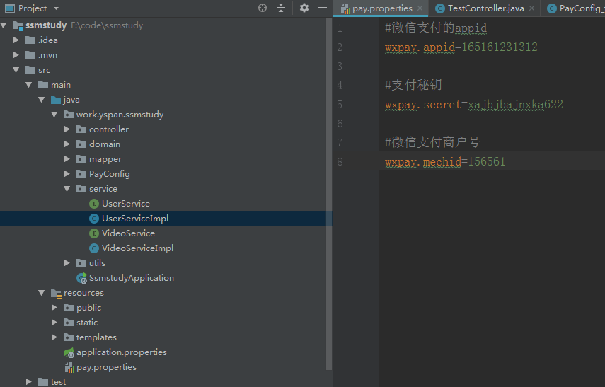Click the controller package icon
605x387 pixels.
coord(81,129)
